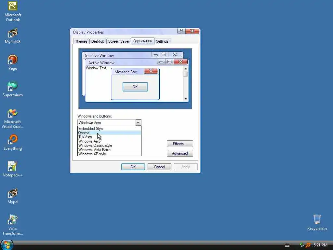Viewport: 333px width, 250px height.
Task: Click the Inactive Window preview close icon
Action: 175,55
